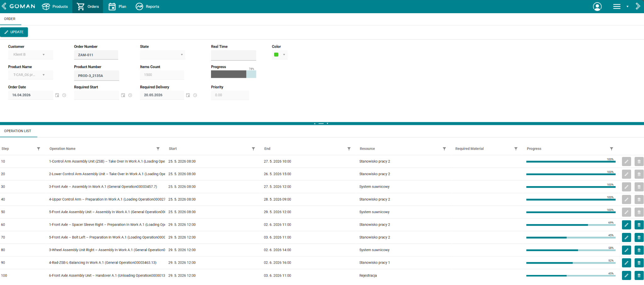Open the Order Date calendar picker
644x285 pixels.
point(57,95)
